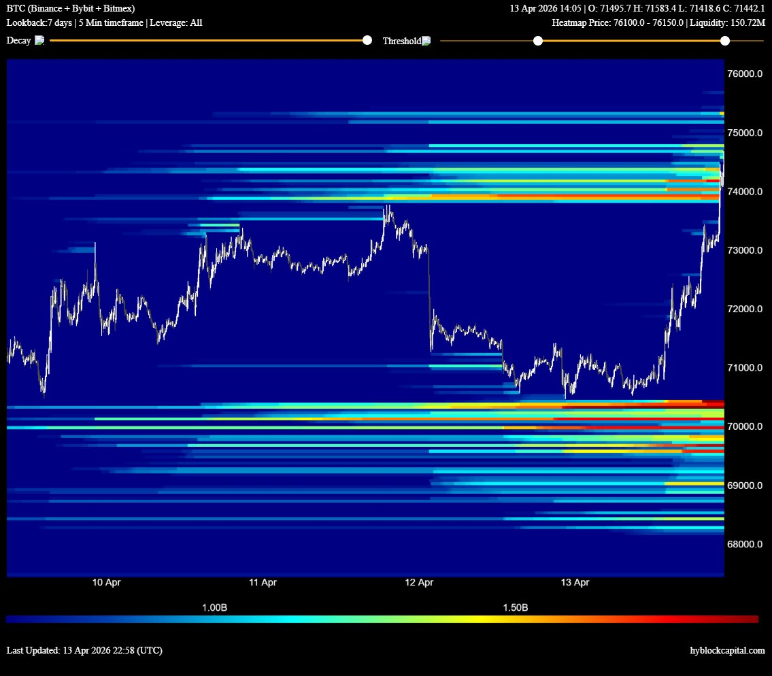Click the BTC (Binance + Bybit + Bitmex) title

click(x=71, y=9)
